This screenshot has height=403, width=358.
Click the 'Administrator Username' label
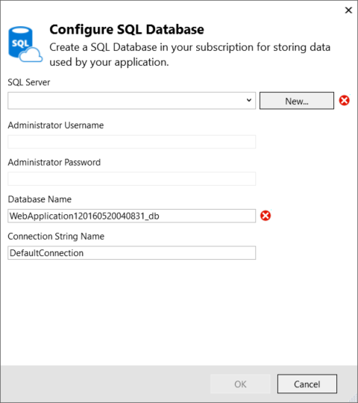coord(56,125)
